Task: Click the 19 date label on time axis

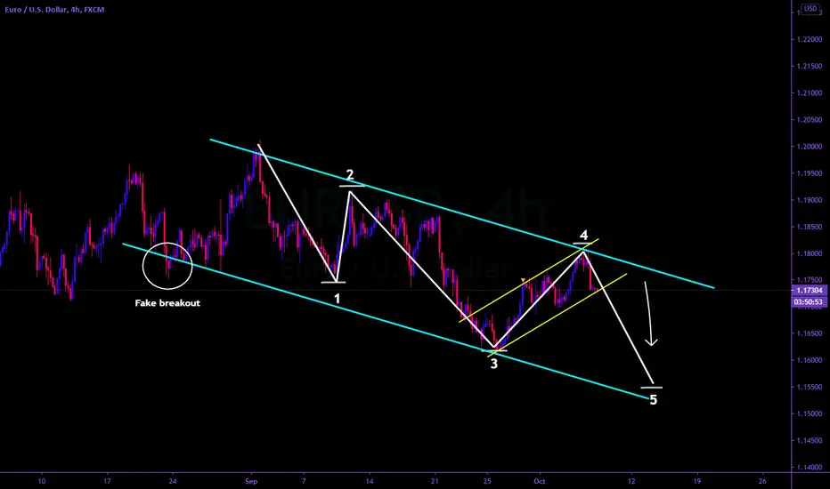Action: coord(697,481)
